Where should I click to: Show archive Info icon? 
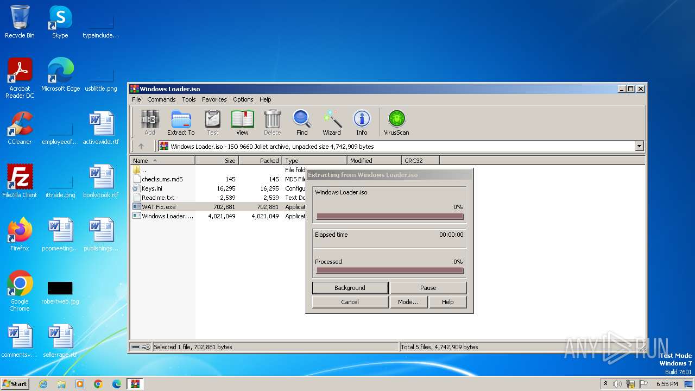pos(362,122)
